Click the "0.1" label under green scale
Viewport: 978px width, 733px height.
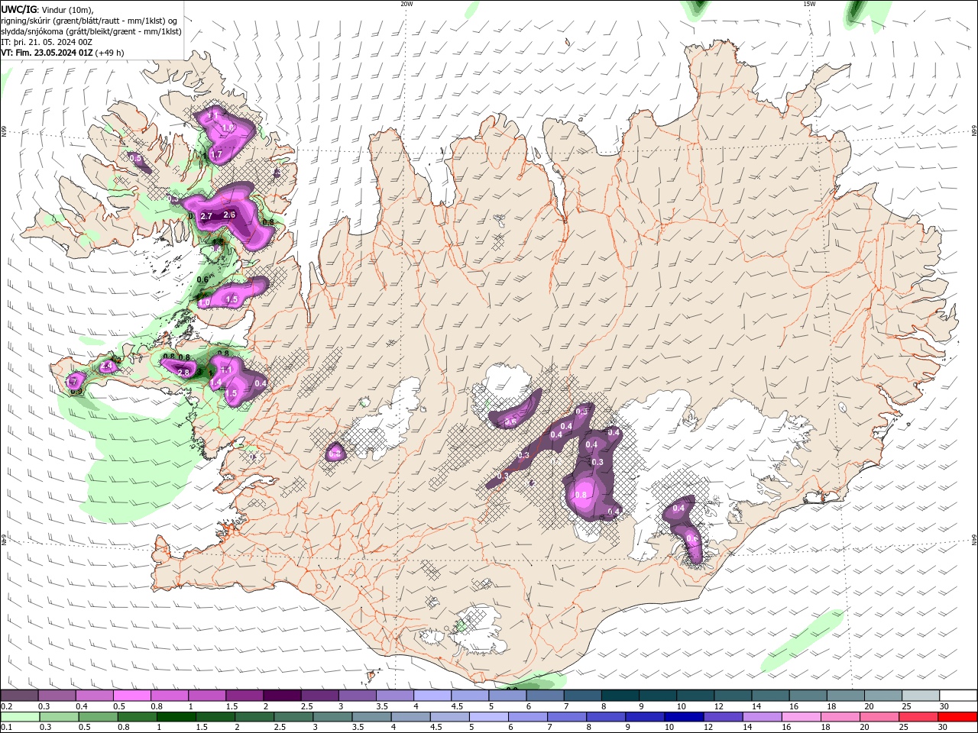point(6,728)
